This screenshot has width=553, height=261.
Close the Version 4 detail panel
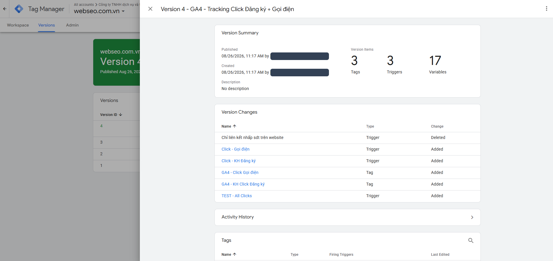[x=150, y=9]
